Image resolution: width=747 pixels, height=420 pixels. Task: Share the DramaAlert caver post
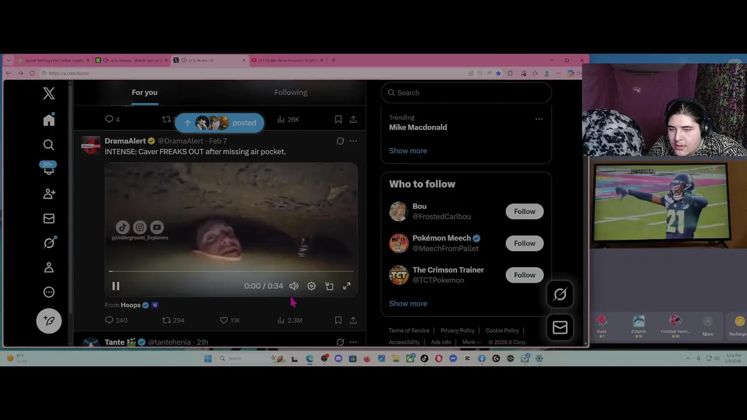[353, 320]
